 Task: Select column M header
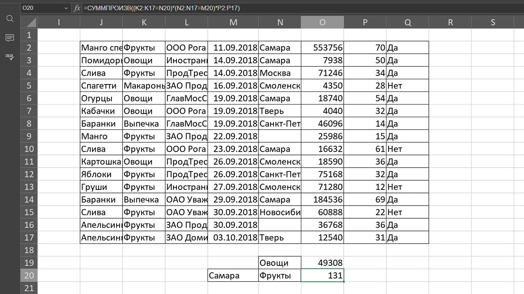pos(233,23)
